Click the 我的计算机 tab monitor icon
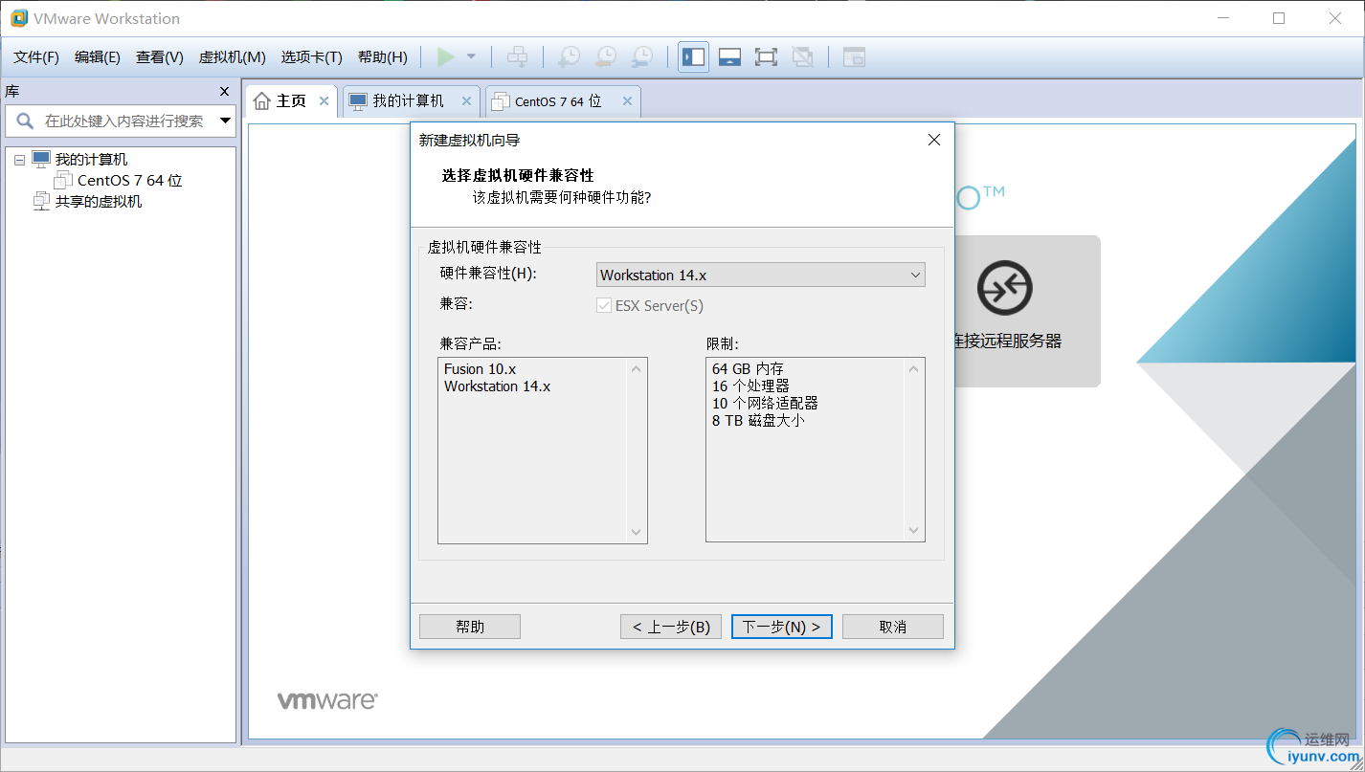This screenshot has height=772, width=1365. [358, 101]
